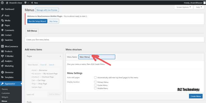Open WooCommerce icon in sidebar
The height and width of the screenshot is (103, 206).
[x=3, y=46]
